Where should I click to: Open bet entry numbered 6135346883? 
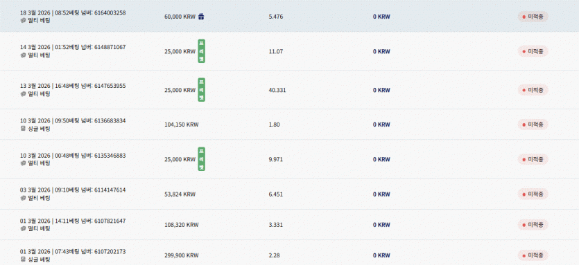pyautogui.click(x=290, y=159)
